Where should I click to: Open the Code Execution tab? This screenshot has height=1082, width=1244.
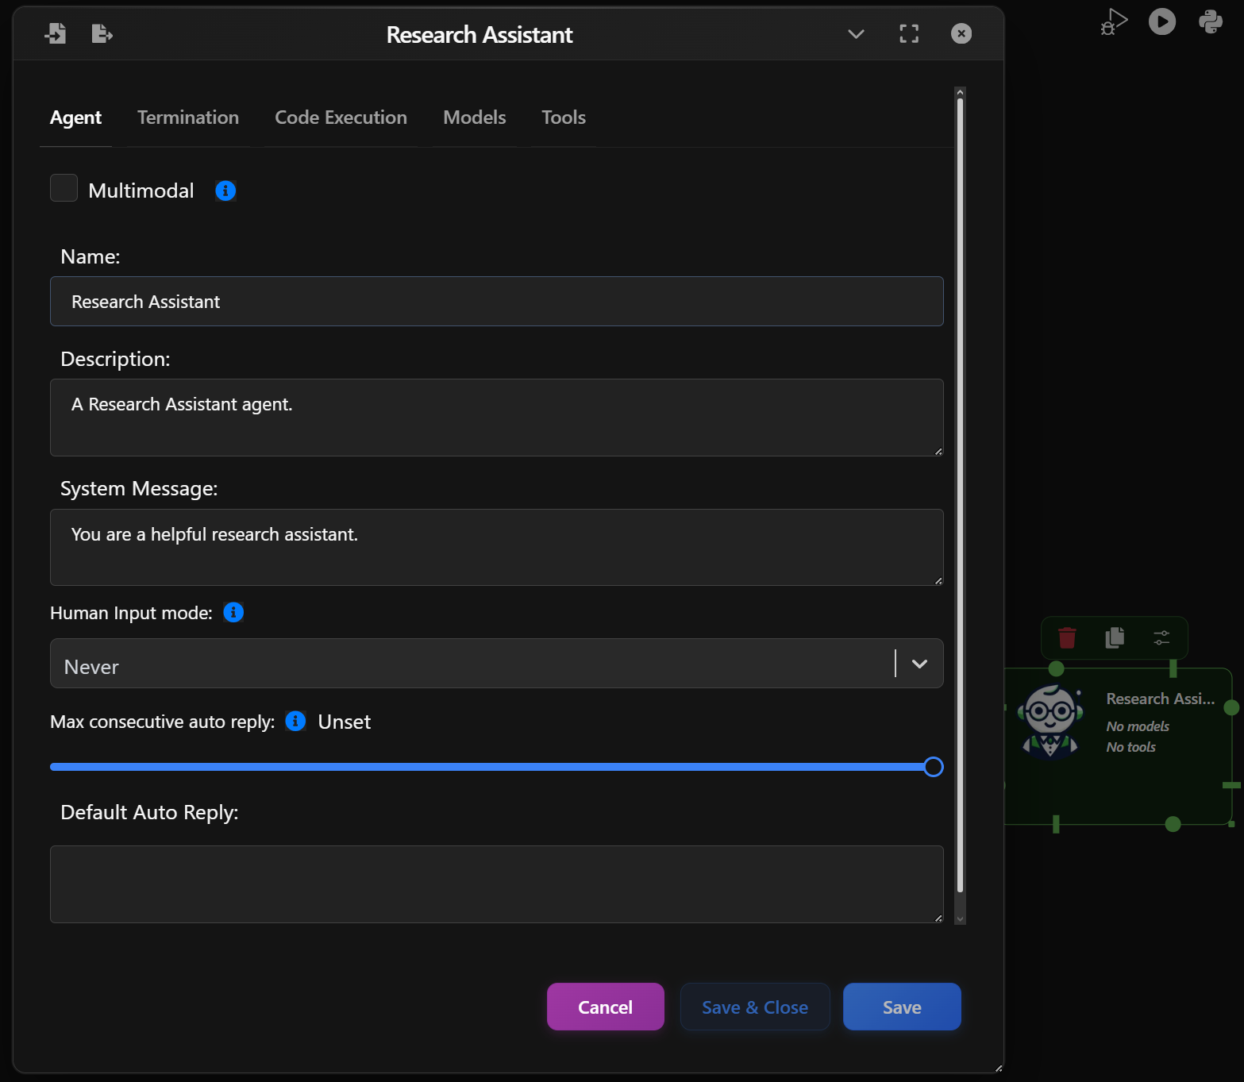(x=340, y=117)
